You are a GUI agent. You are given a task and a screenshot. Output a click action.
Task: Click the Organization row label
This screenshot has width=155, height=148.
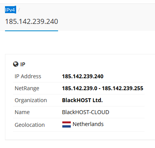[x=31, y=100]
